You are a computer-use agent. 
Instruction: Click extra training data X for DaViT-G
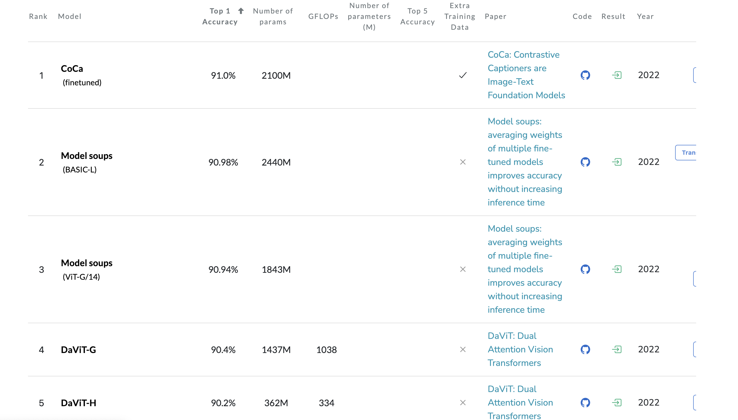[x=463, y=349]
